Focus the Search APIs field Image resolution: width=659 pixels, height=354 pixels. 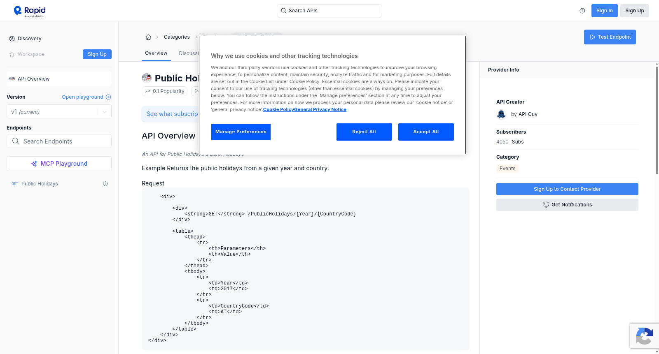click(329, 11)
